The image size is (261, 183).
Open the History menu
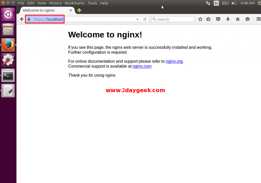55,3
